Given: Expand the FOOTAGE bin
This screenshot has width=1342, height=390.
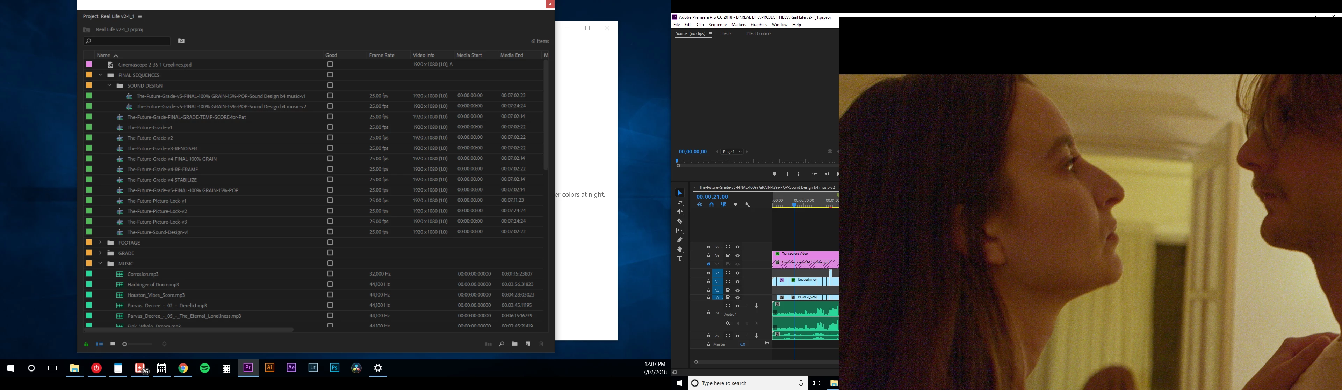Looking at the screenshot, I should click(x=100, y=242).
